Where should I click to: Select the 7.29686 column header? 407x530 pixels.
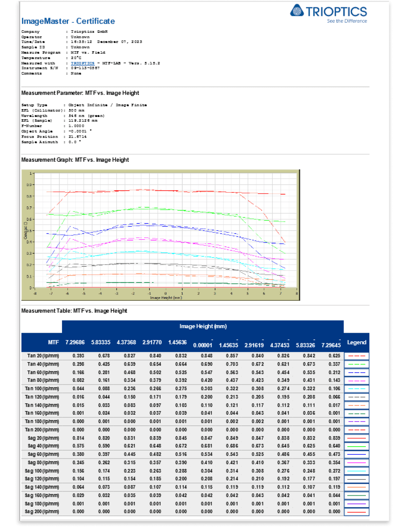click(75, 342)
